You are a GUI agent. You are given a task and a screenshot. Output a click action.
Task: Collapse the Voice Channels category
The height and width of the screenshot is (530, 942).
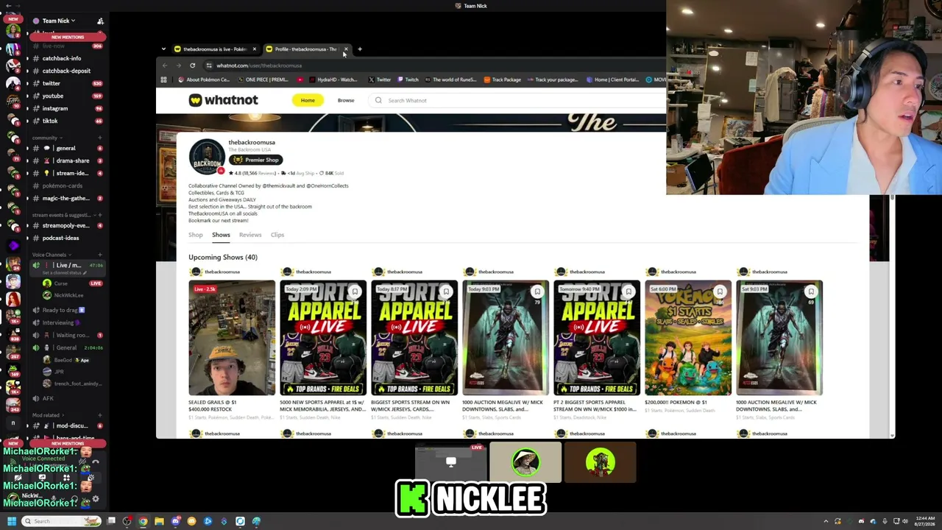point(50,255)
